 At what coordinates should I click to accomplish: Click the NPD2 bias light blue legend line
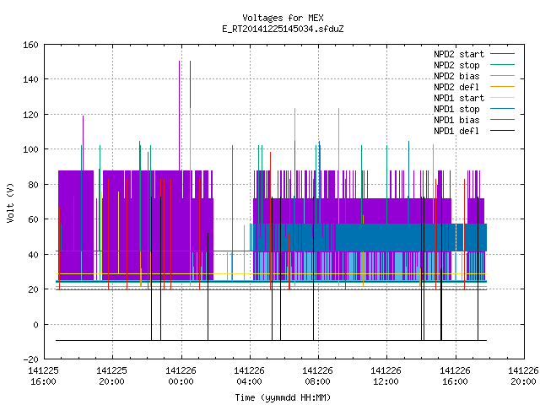tap(502, 75)
